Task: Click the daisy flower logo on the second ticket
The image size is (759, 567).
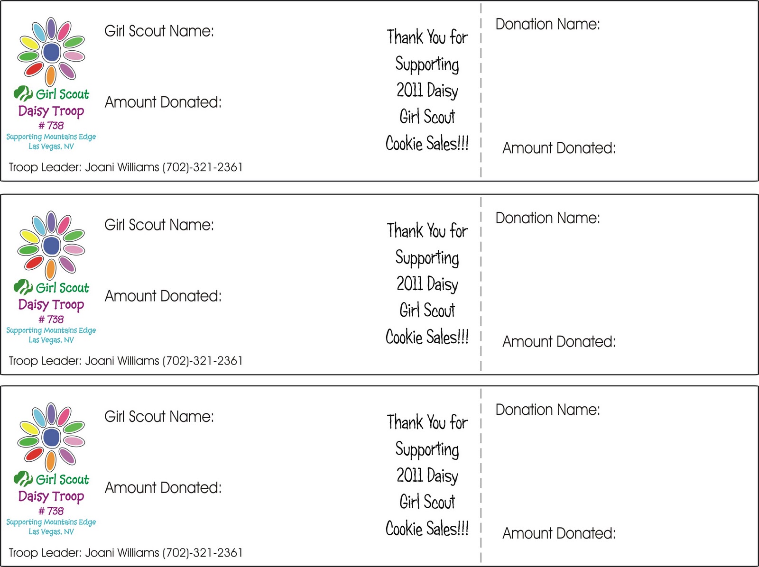Action: 51,246
